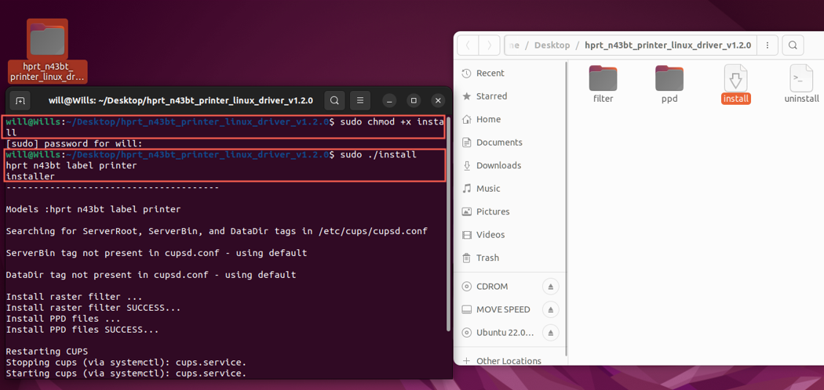This screenshot has height=390, width=824.
Task: Click 'Searching for ServerRoot' terminal line
Action: [217, 231]
